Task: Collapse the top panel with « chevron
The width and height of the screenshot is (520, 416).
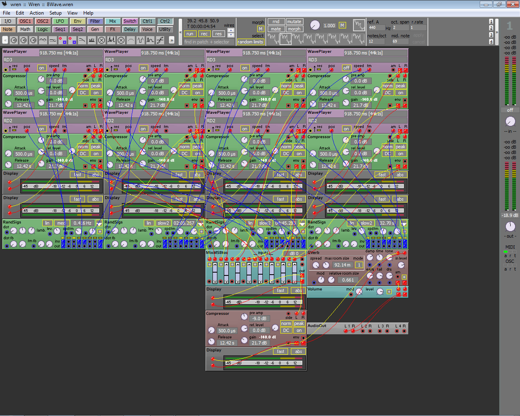Action: (180, 32)
